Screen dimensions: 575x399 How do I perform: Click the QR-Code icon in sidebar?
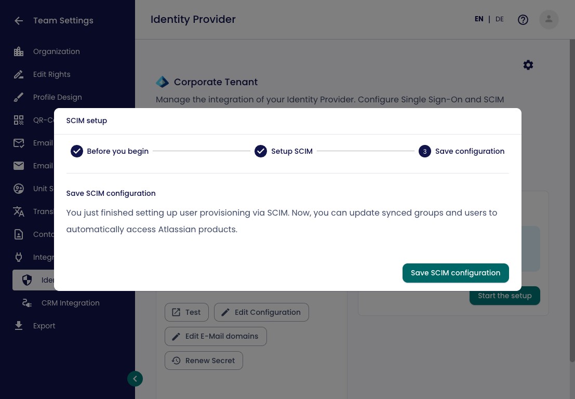pos(19,120)
